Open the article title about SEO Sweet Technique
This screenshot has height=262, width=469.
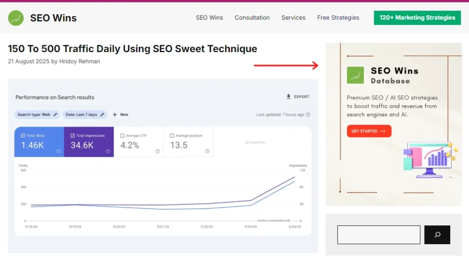coord(132,48)
